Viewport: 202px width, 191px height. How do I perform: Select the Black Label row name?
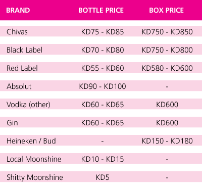25,50
